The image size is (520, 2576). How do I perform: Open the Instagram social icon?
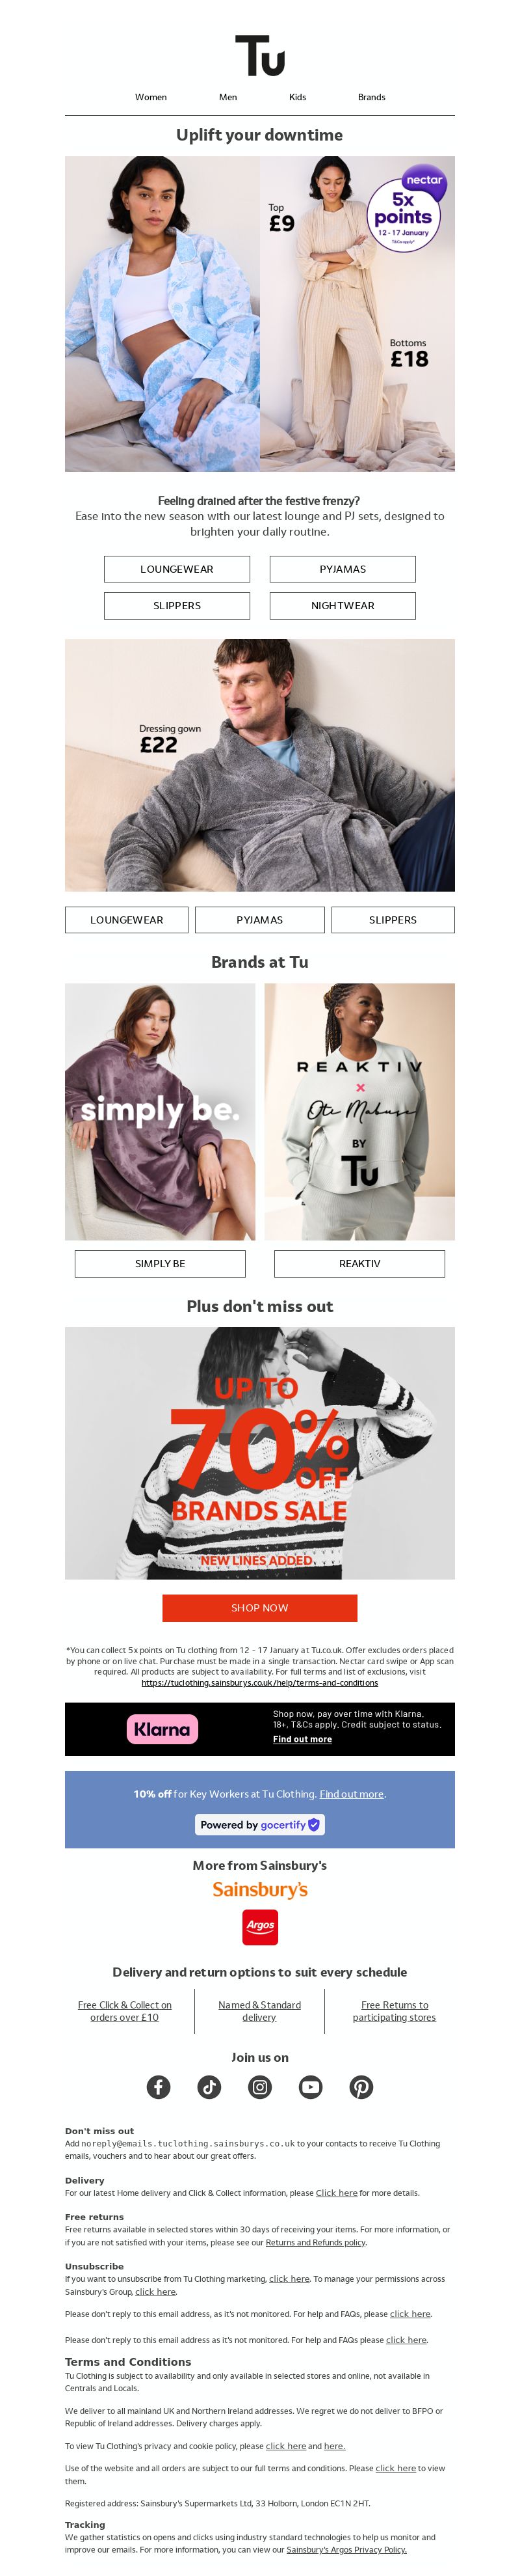pos(259,2087)
